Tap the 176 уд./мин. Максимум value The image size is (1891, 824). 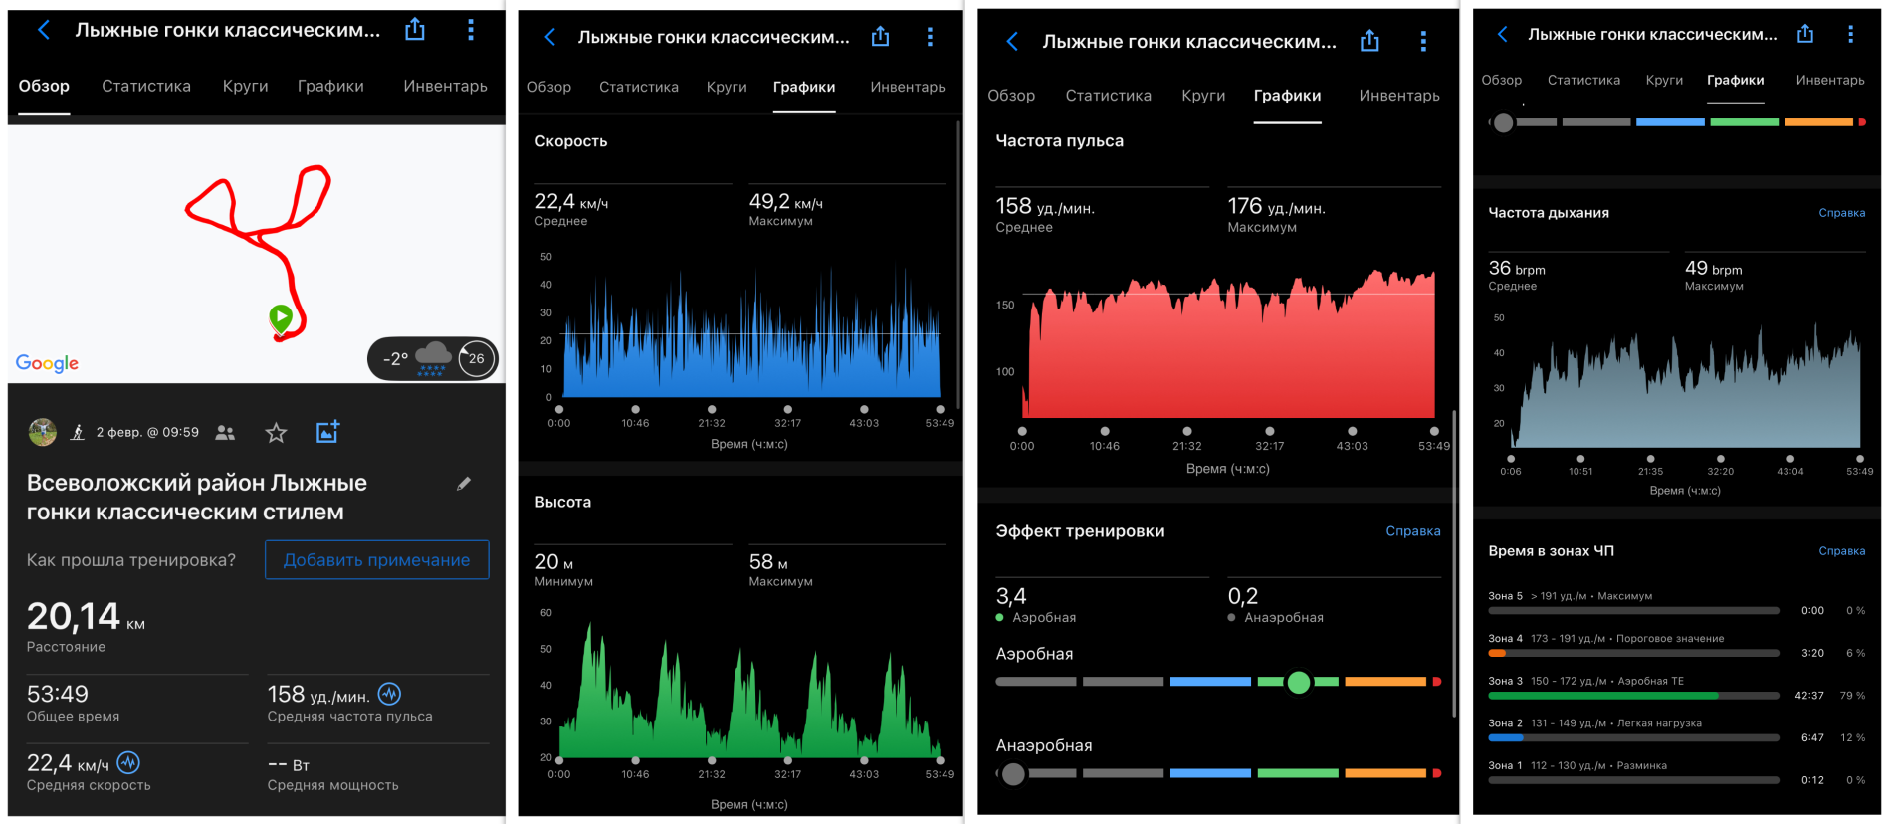coord(1276,206)
